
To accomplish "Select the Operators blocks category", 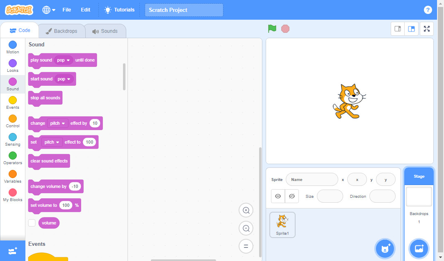I will (12, 158).
